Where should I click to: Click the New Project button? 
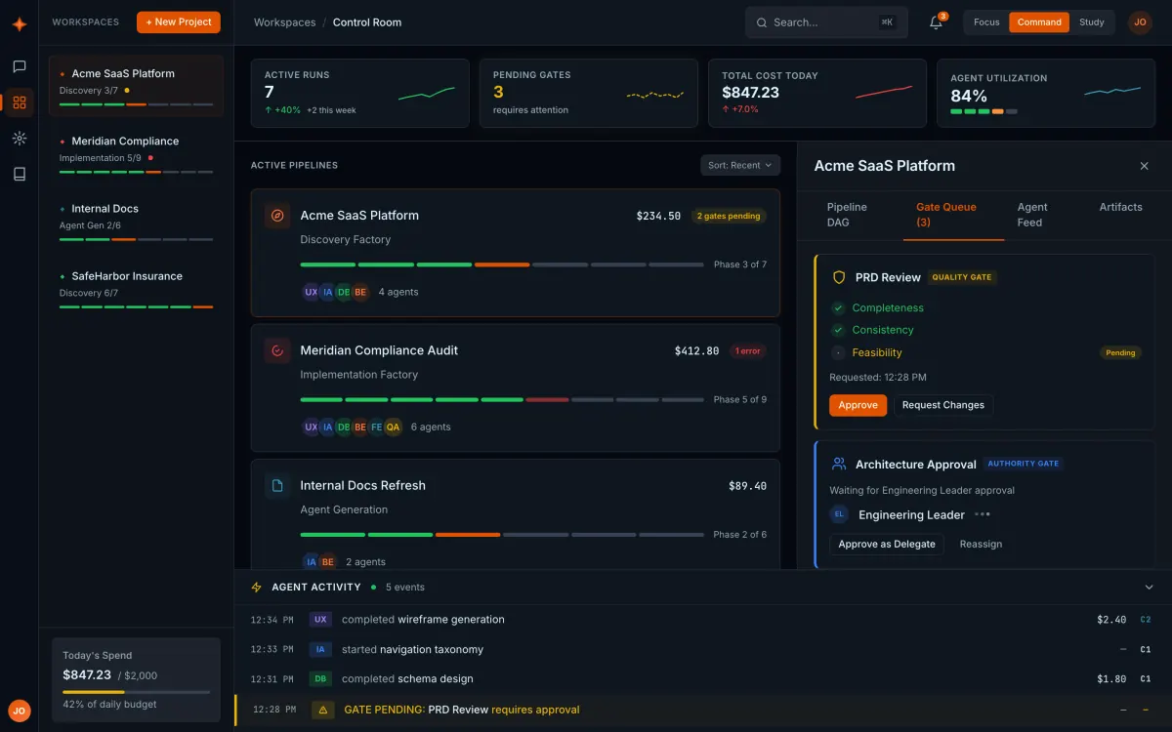[179, 21]
